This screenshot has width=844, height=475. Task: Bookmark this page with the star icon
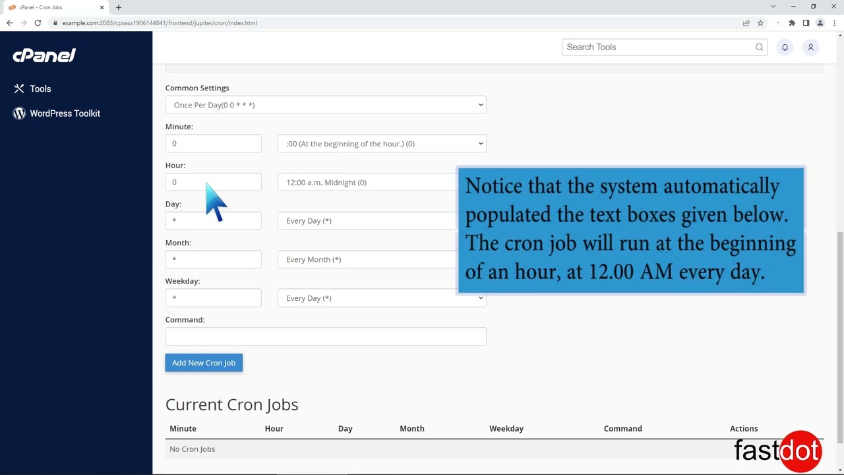click(x=760, y=22)
